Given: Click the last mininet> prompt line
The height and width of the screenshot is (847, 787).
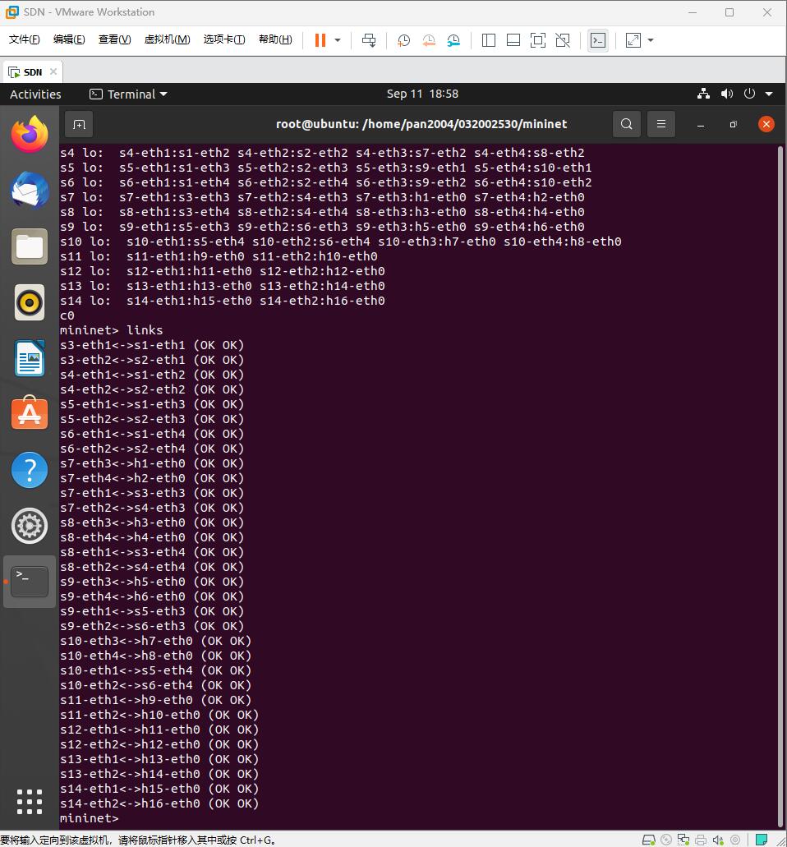Looking at the screenshot, I should [x=89, y=818].
